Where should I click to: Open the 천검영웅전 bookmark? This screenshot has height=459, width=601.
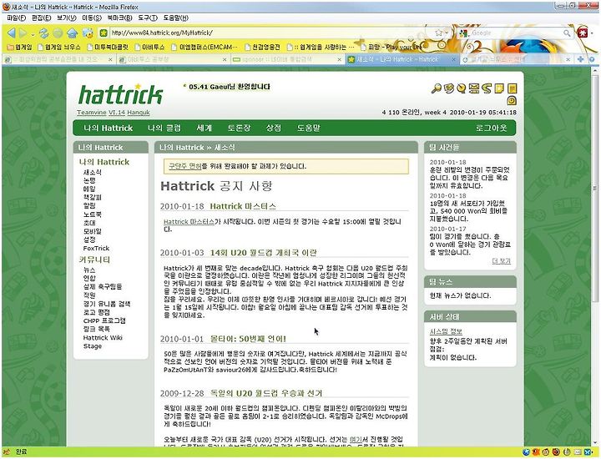coord(262,47)
